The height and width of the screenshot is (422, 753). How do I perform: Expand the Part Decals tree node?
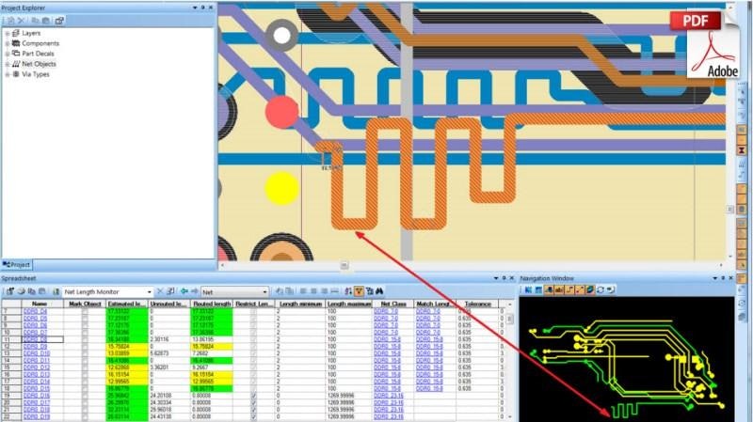[8, 54]
